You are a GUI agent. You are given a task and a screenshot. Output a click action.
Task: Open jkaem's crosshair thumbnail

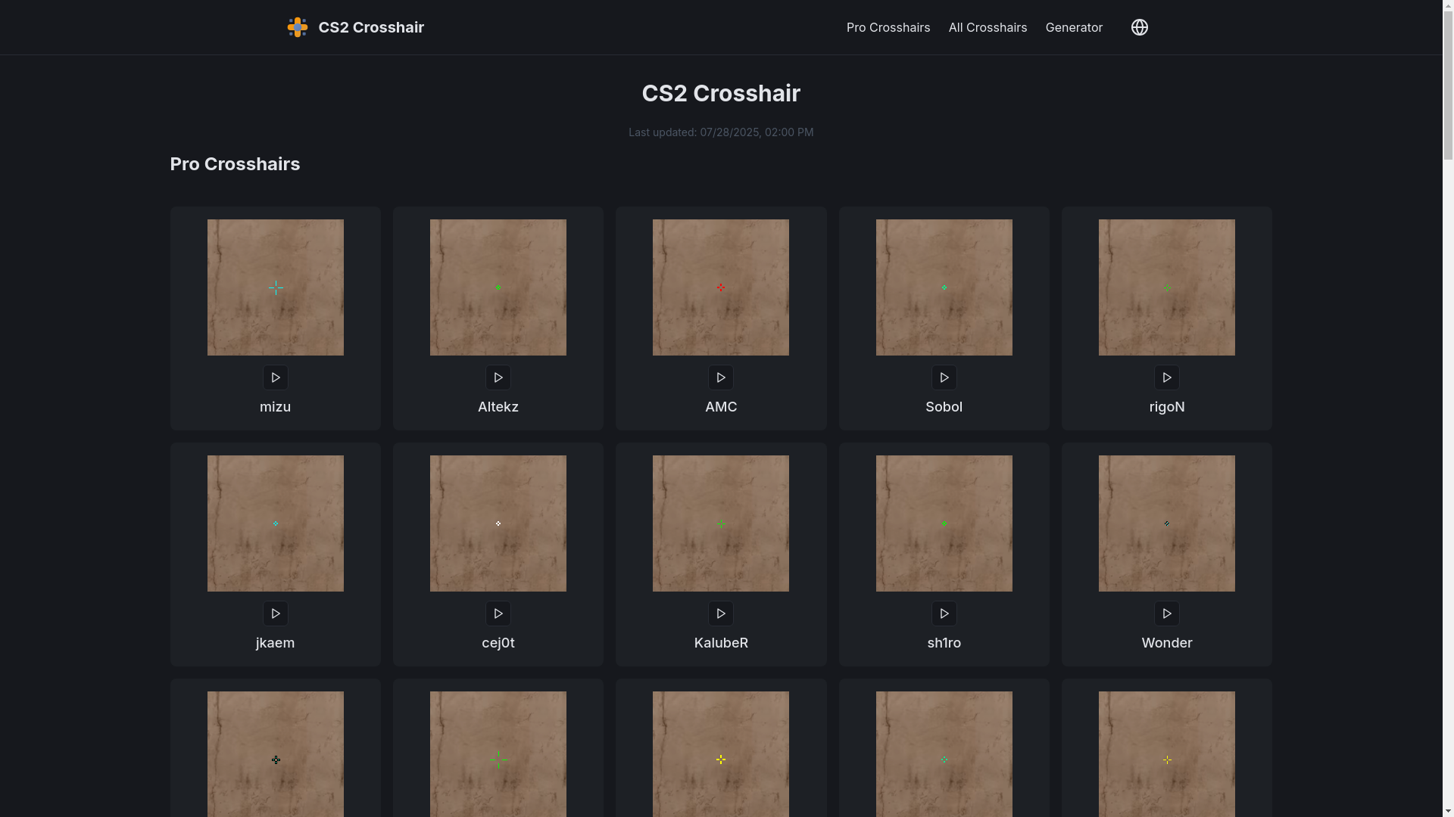click(276, 523)
